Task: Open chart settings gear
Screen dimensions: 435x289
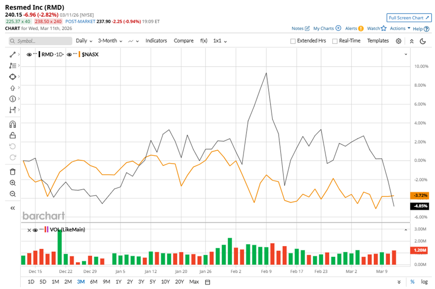Action: pyautogui.click(x=398, y=41)
